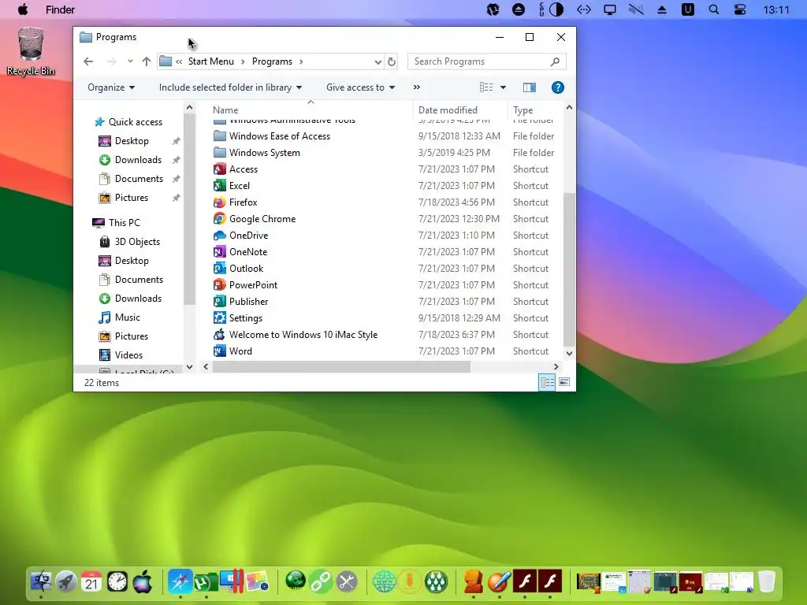Select pinned Desktop under Quick access
Image resolution: width=807 pixels, height=605 pixels.
(132, 141)
